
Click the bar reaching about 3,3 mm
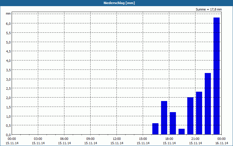click(208, 104)
